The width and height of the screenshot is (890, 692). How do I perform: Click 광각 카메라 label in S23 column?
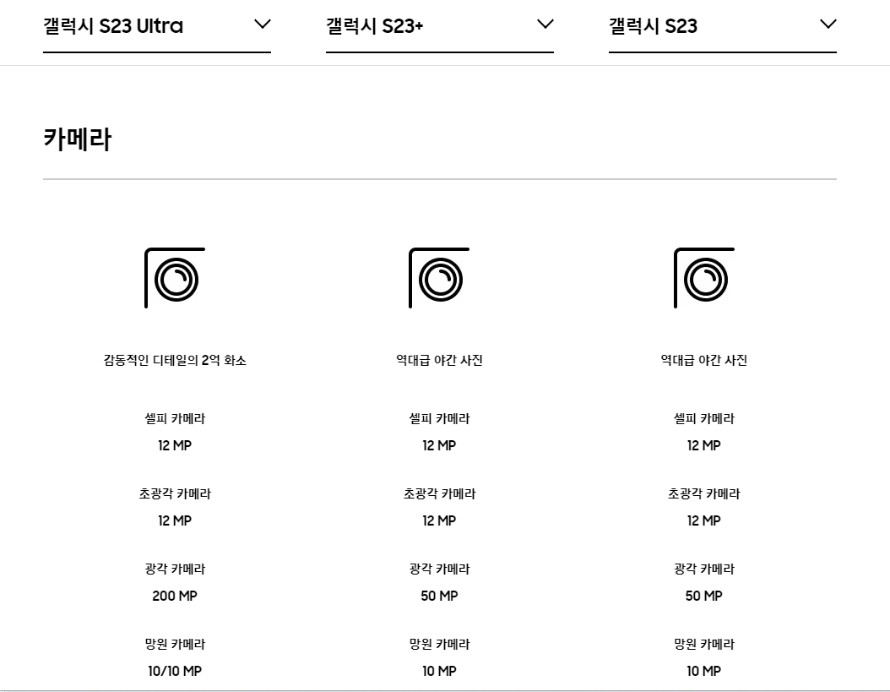(704, 569)
